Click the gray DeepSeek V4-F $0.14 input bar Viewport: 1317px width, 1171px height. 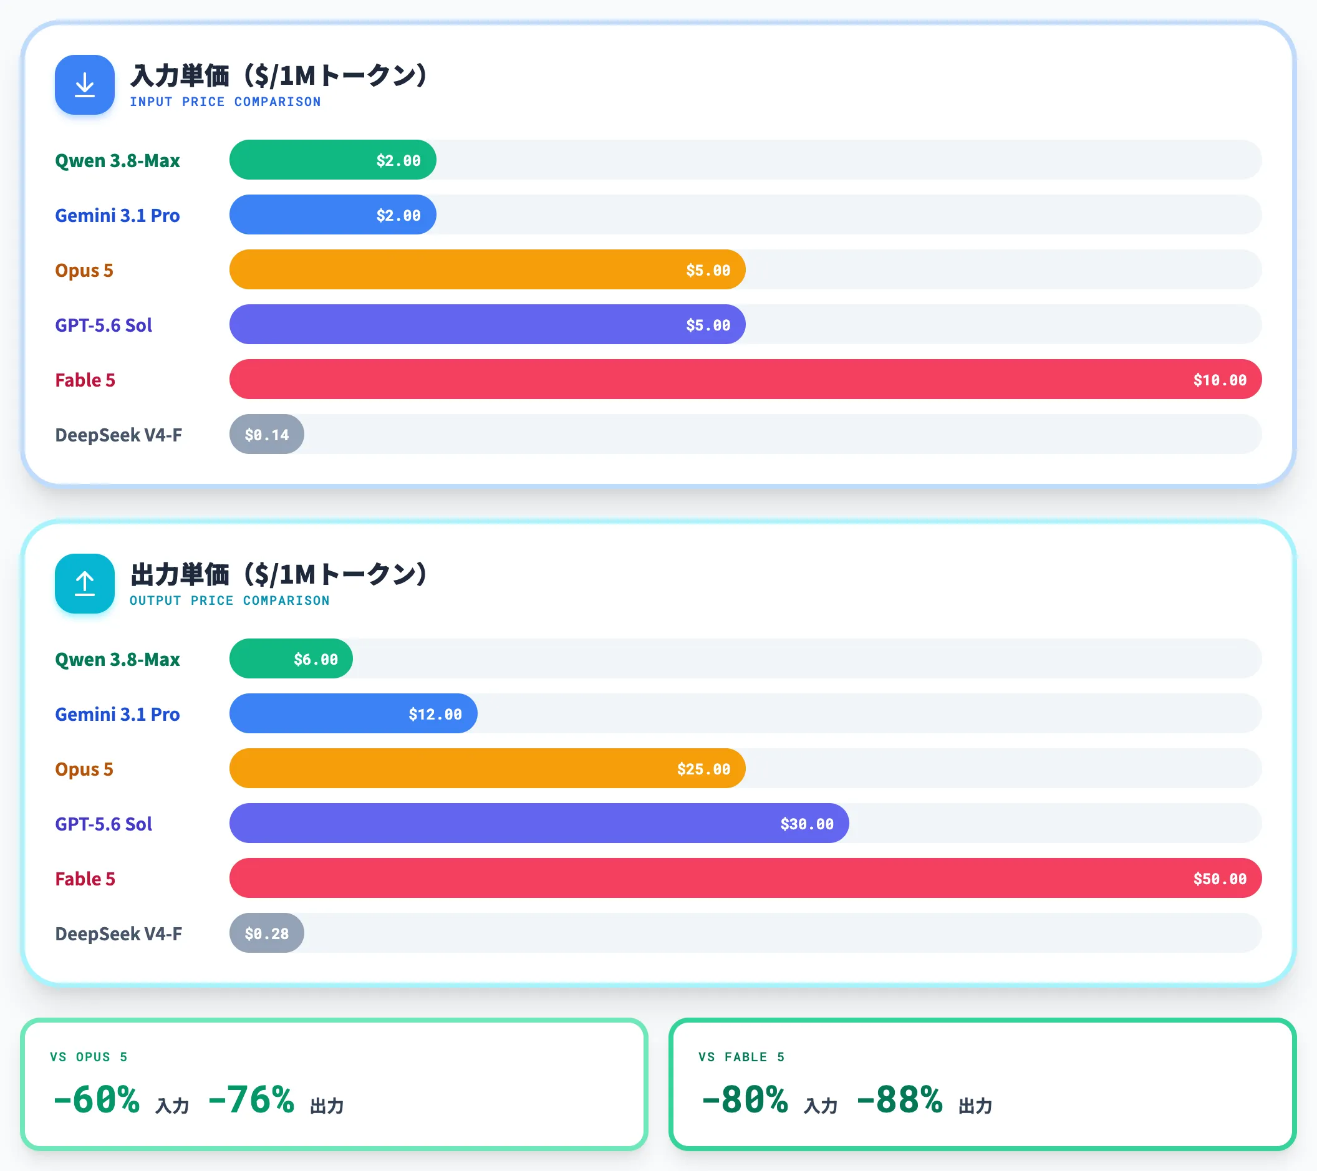coord(267,434)
